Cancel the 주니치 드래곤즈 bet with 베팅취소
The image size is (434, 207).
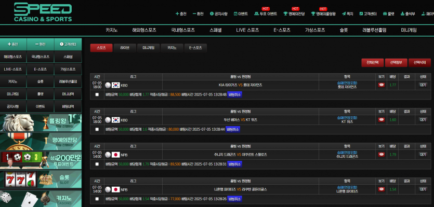pos(235,164)
